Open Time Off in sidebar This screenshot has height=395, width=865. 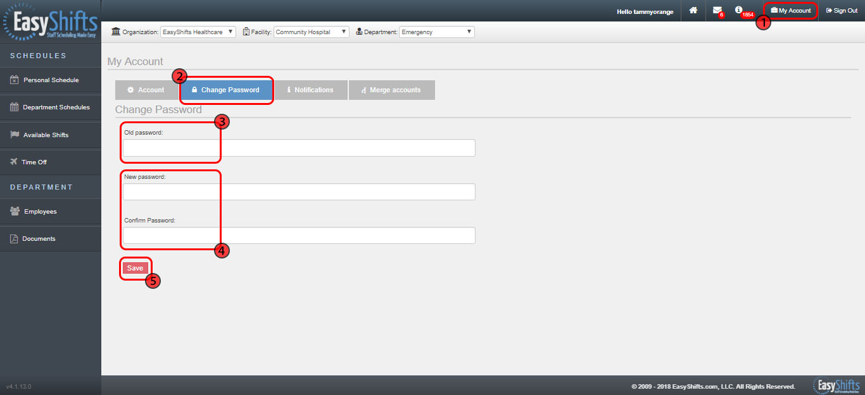point(51,162)
